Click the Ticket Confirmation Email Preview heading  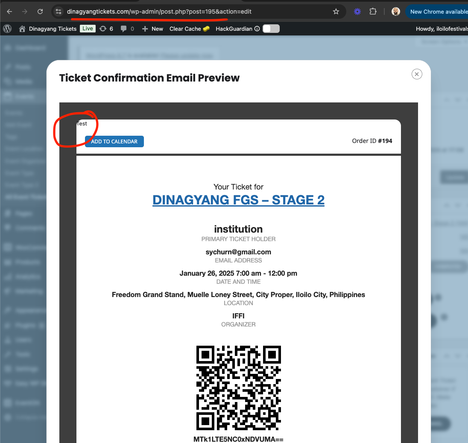pyautogui.click(x=149, y=78)
